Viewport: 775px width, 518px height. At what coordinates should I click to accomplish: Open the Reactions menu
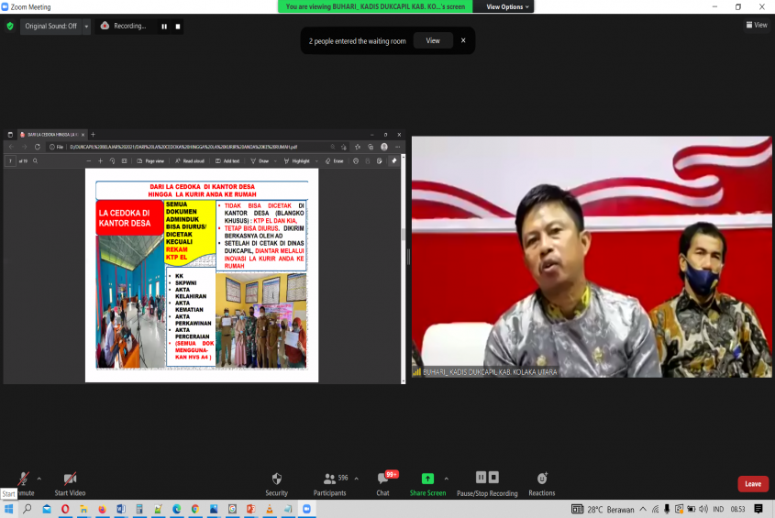click(541, 482)
